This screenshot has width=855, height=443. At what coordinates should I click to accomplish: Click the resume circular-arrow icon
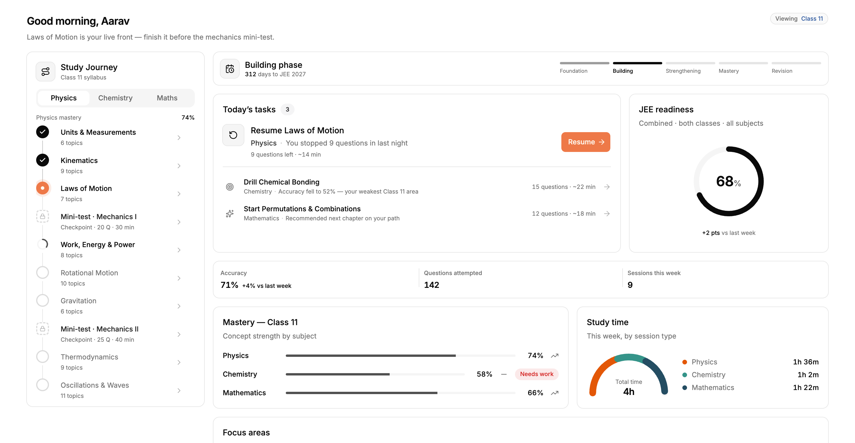pyautogui.click(x=233, y=135)
